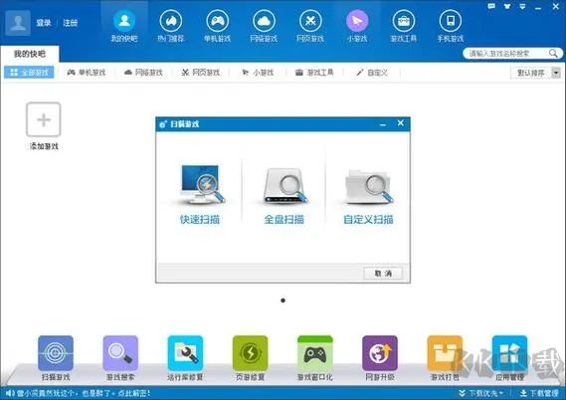Image resolution: width=566 pixels, height=400 pixels.
Task: Switch to 小游戏 filter tab
Action: click(x=258, y=73)
